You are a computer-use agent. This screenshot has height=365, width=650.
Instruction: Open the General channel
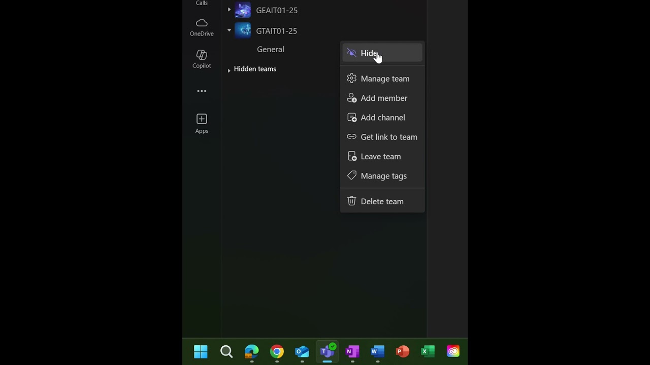[x=271, y=49]
